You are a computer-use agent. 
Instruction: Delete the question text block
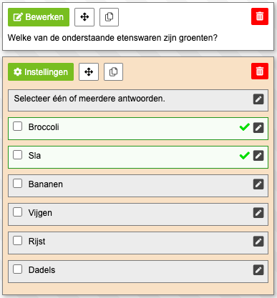click(260, 16)
